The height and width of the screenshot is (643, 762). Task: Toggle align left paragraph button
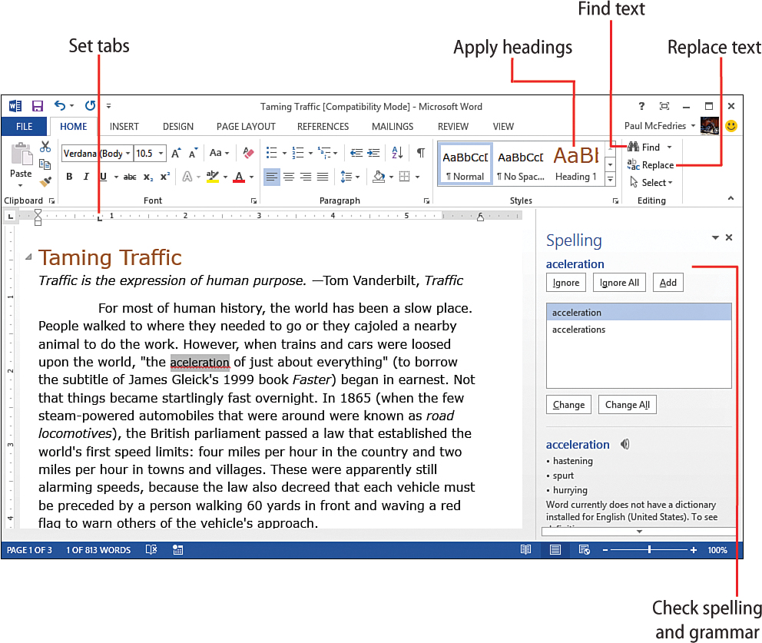pos(272,177)
